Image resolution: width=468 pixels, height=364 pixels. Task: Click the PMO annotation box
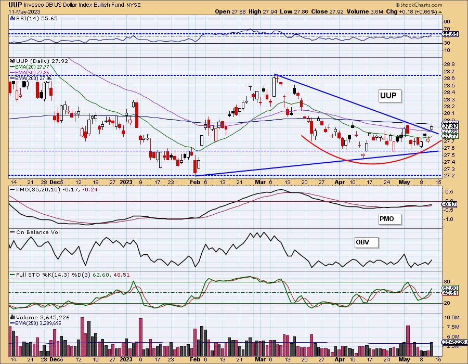(389, 219)
